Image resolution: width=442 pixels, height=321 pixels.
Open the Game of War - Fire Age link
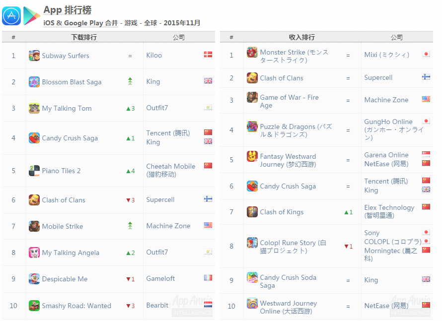click(x=289, y=101)
